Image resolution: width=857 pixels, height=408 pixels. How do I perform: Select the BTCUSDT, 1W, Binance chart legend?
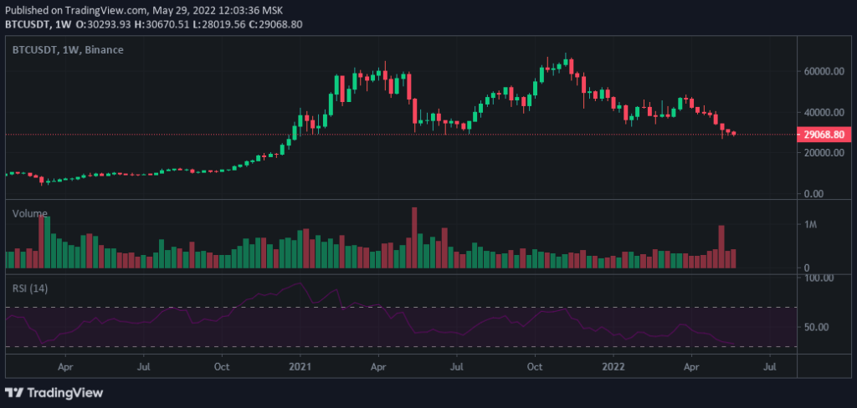coord(67,50)
